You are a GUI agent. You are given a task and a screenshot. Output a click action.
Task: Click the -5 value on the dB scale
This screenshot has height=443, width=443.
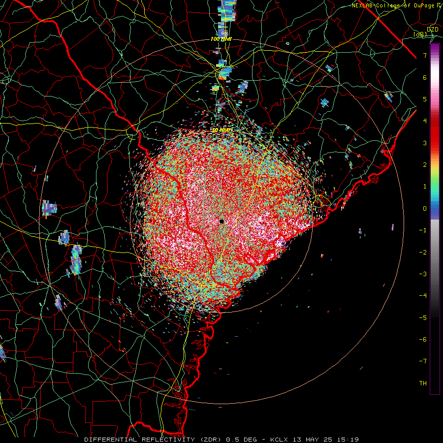pyautogui.click(x=423, y=318)
